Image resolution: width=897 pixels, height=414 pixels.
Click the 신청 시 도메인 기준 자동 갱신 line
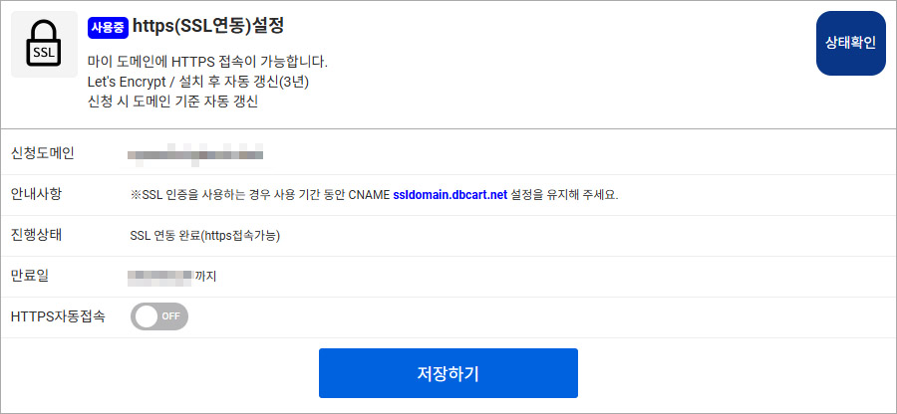[173, 102]
